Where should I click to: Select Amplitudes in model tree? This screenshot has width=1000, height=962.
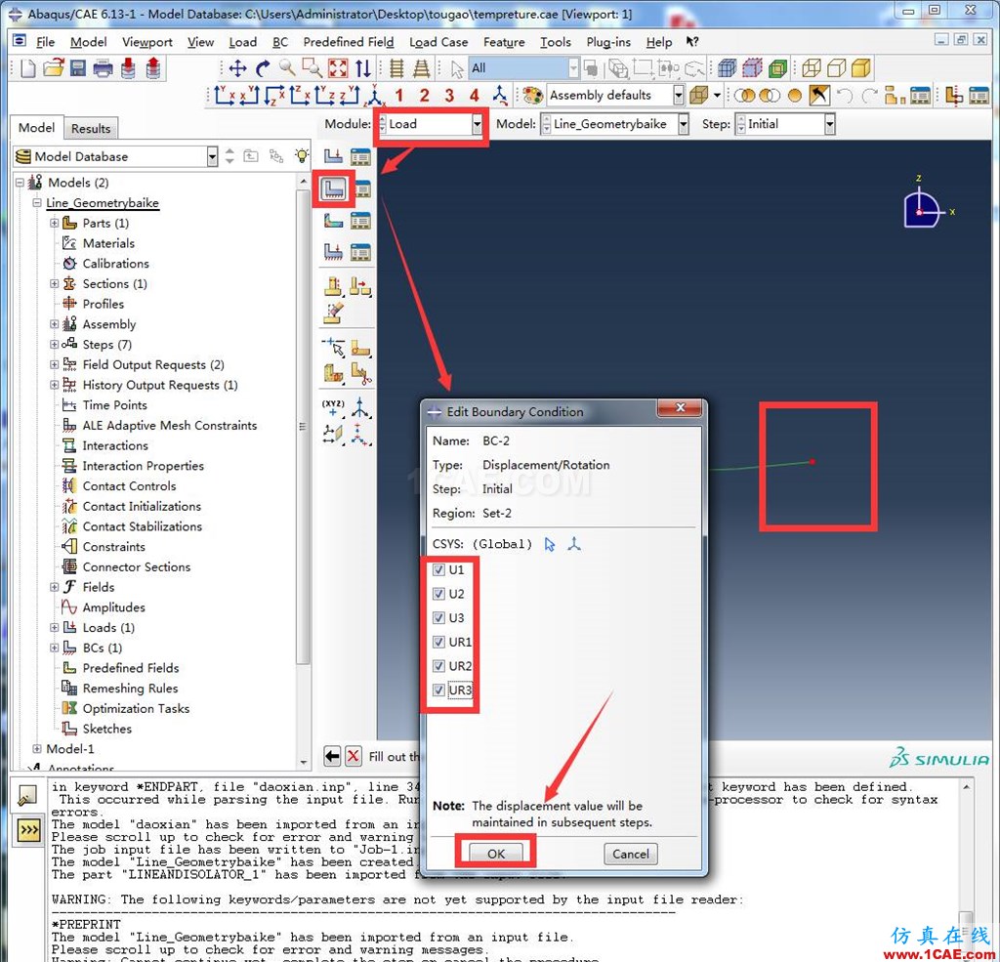pos(113,607)
